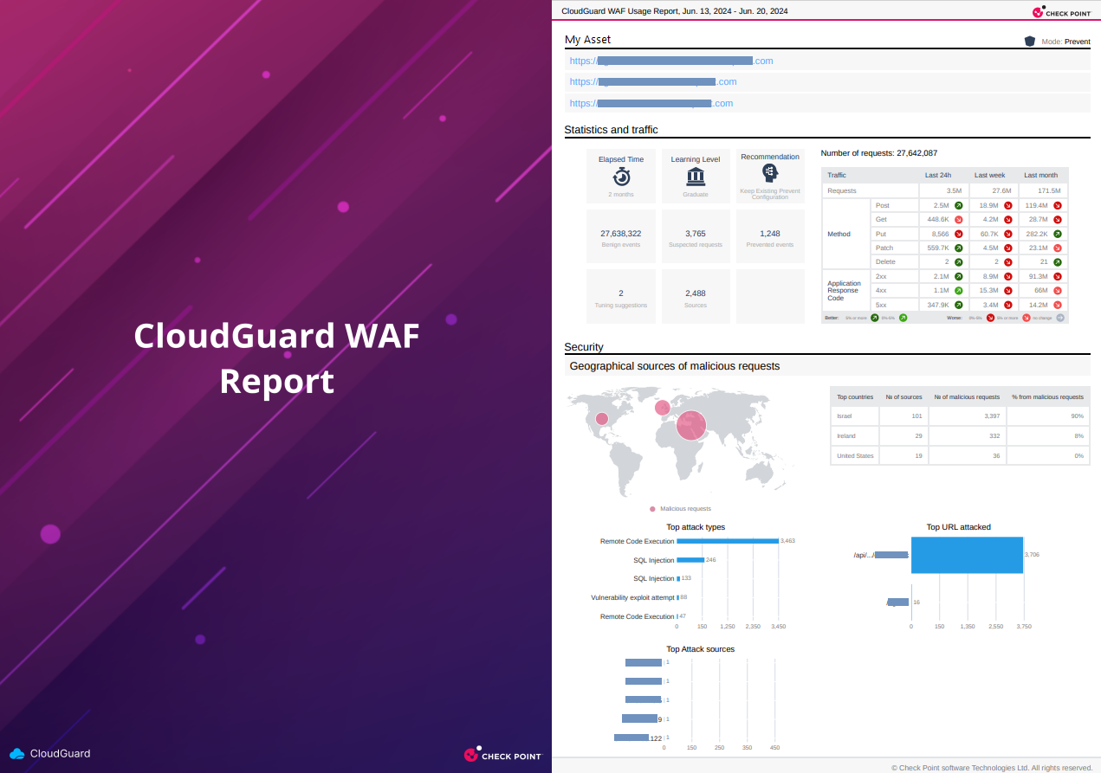The image size is (1101, 773).
Task: Click the 5xx Last month light red arrow
Action: coord(1058,305)
